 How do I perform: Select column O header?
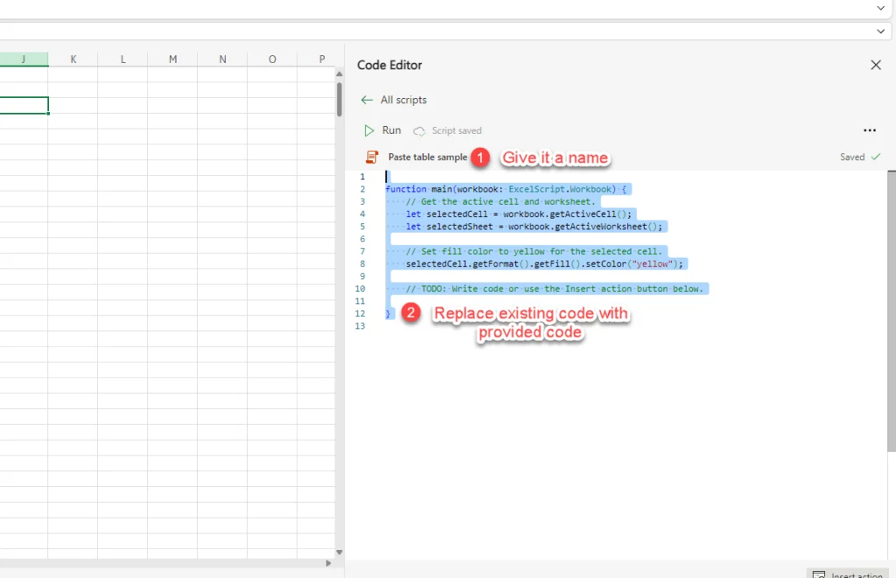click(272, 59)
